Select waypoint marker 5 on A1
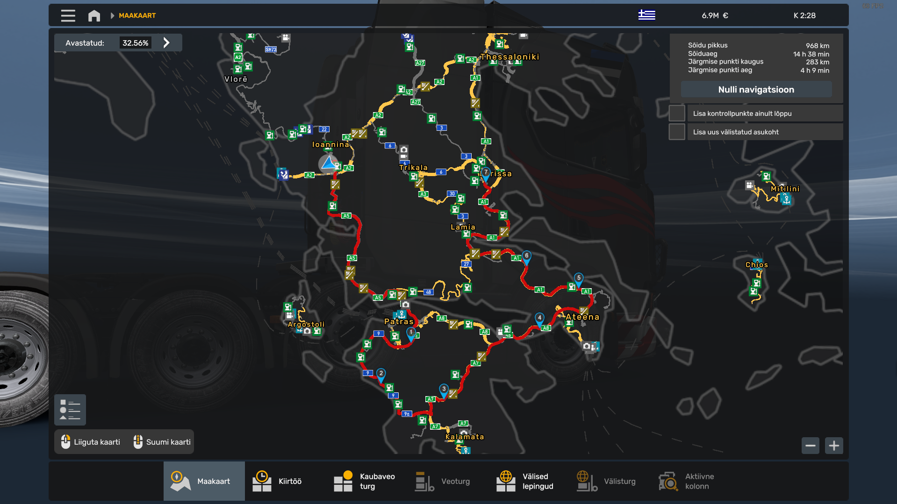 click(579, 279)
